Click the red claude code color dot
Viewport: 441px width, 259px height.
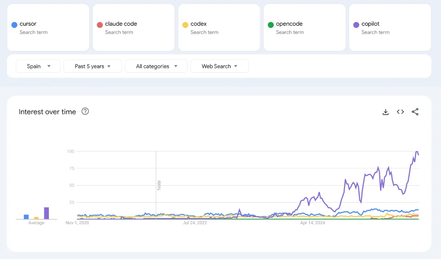click(x=100, y=25)
